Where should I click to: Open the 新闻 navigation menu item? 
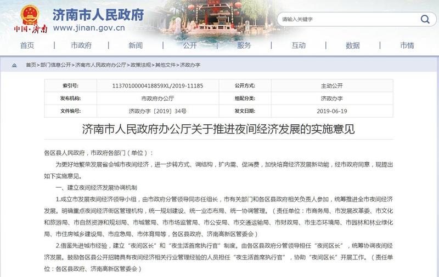click(x=136, y=45)
